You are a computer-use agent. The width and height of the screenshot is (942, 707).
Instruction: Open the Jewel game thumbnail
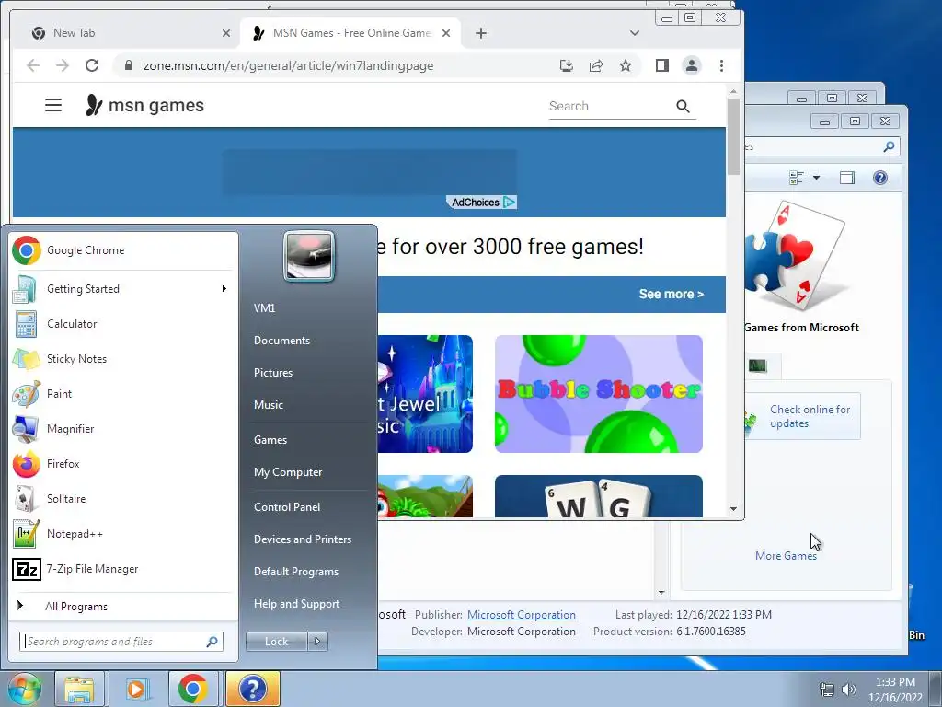point(425,394)
